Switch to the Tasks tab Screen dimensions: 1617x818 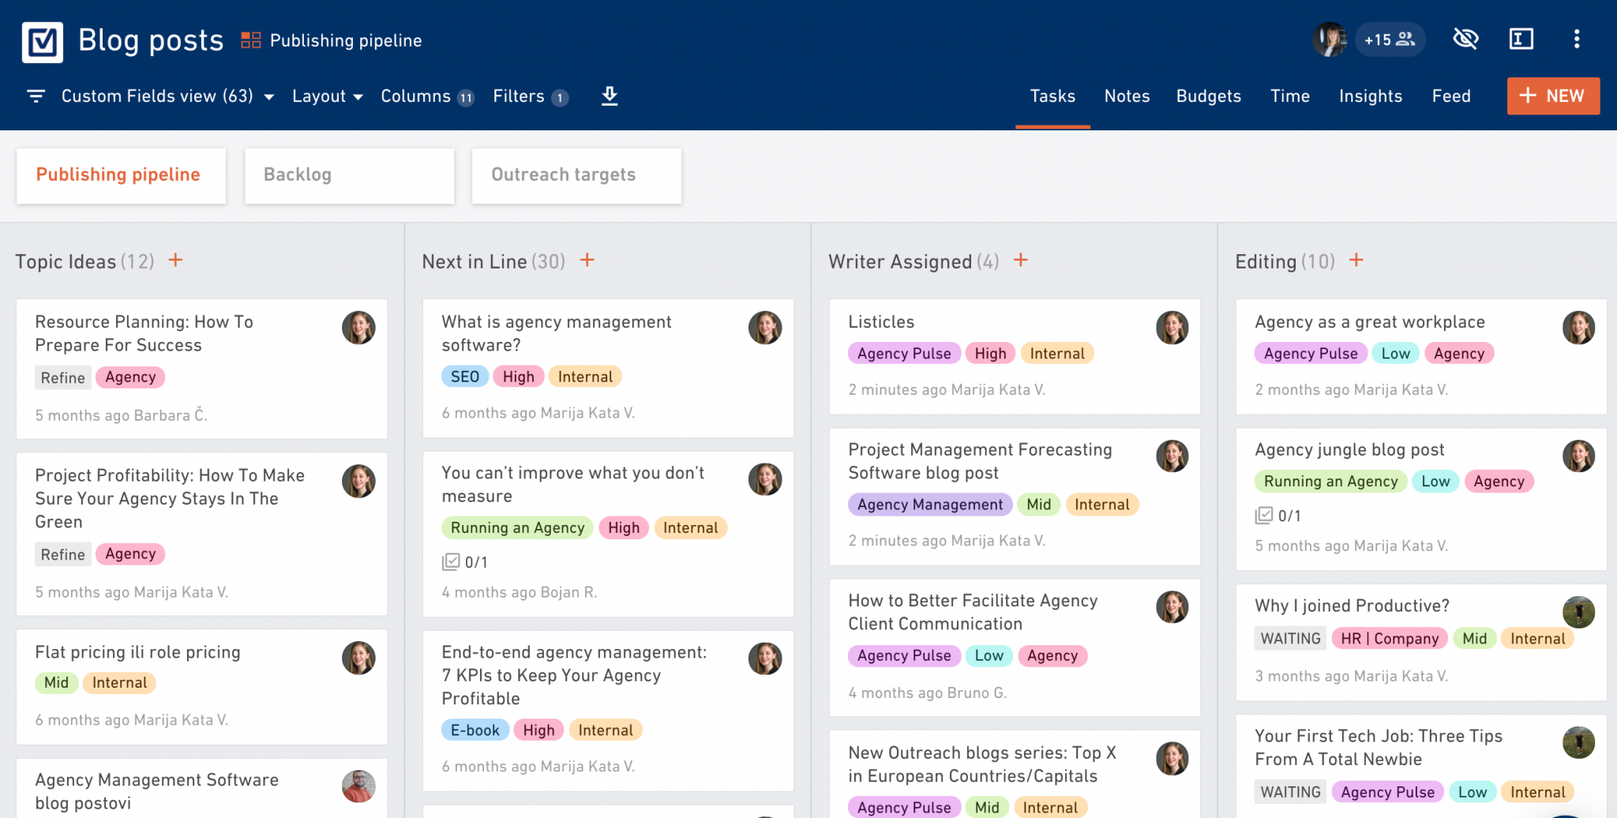[x=1052, y=96]
